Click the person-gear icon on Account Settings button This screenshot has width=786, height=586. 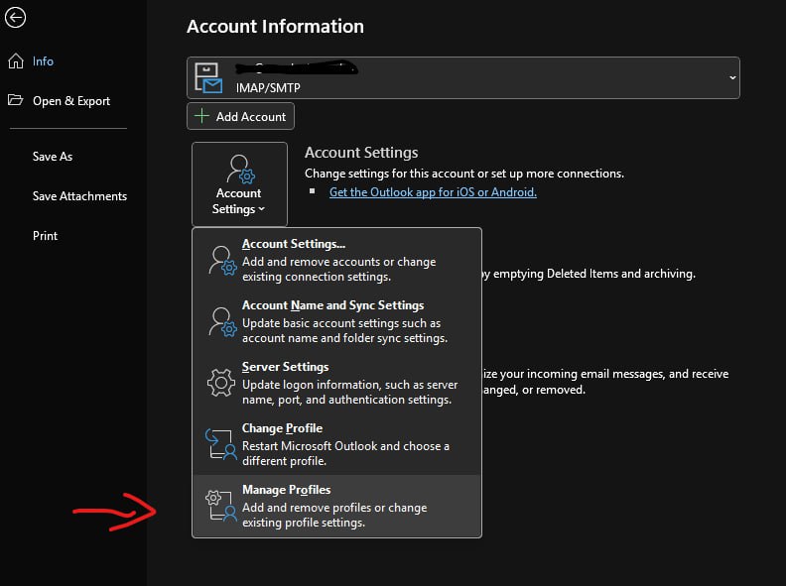(240, 169)
